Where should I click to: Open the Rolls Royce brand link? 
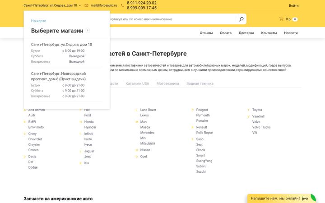tap(204, 133)
